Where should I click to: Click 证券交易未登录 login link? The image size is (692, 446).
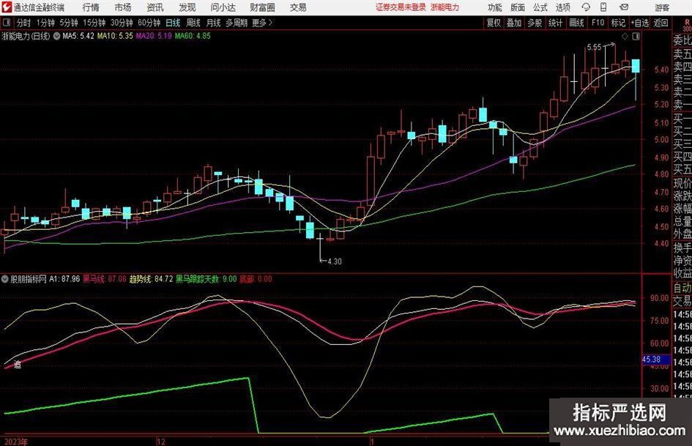pos(401,7)
